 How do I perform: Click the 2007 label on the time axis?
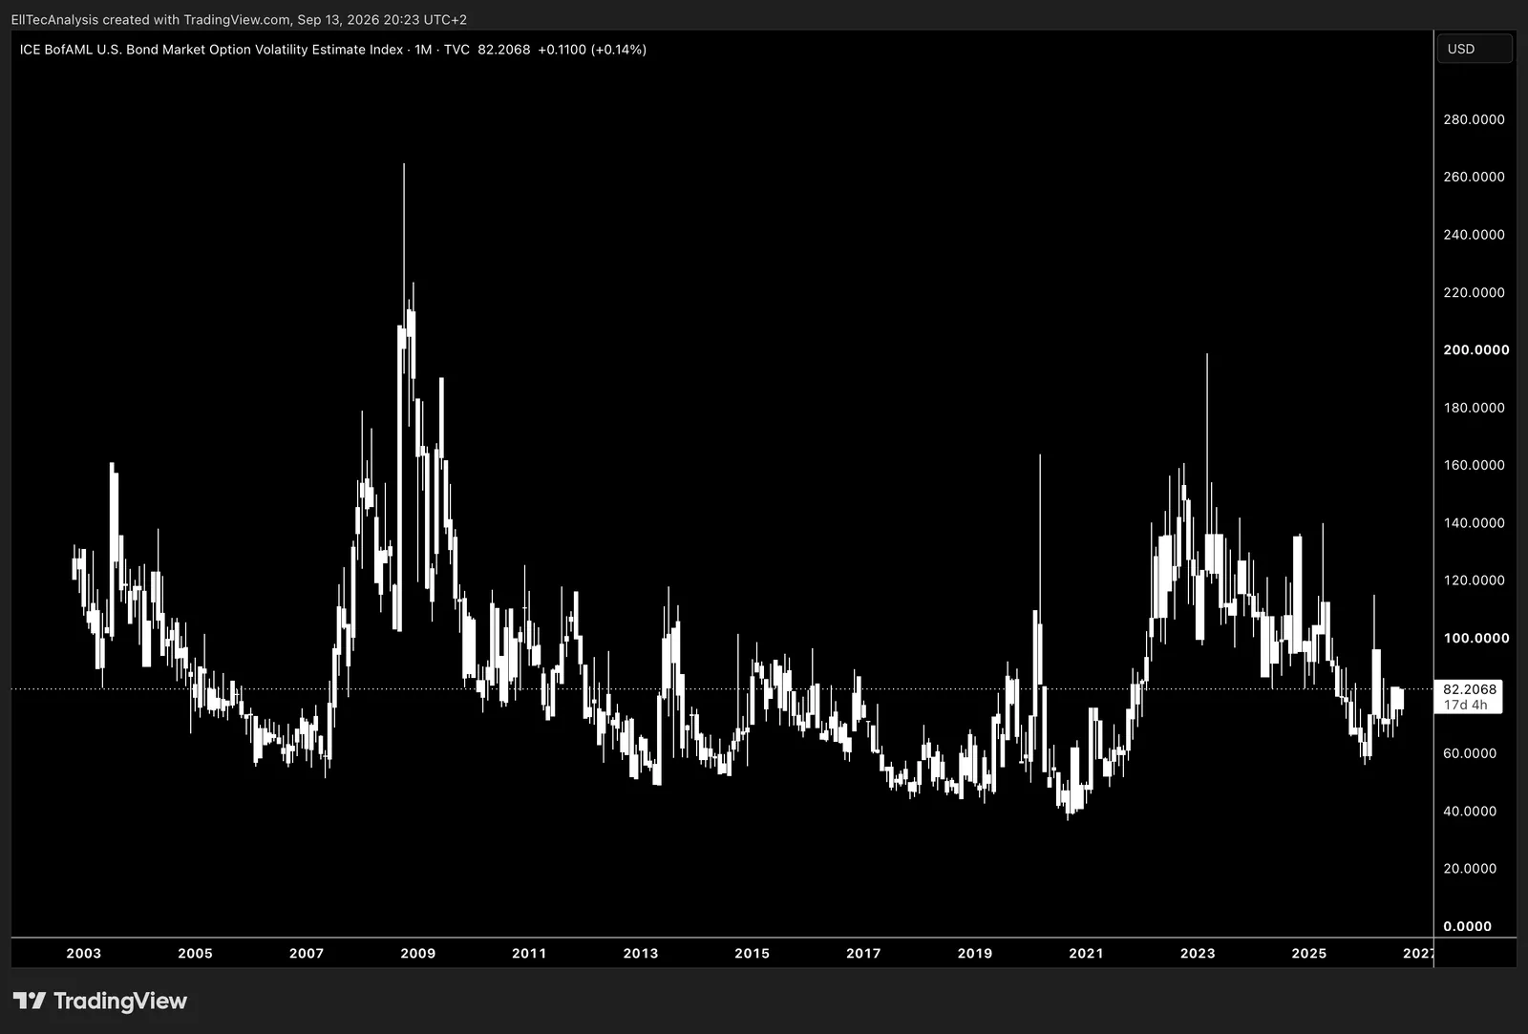click(307, 953)
